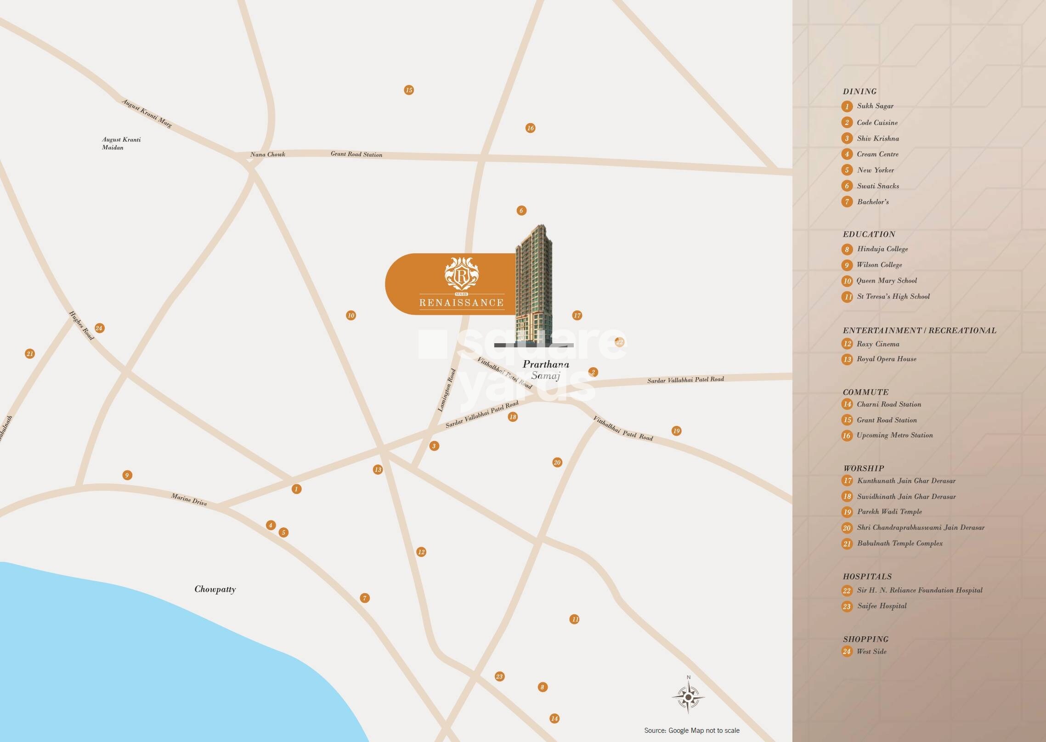Click the Prarthana Samaj location label
1046x742 pixels.
coord(546,370)
